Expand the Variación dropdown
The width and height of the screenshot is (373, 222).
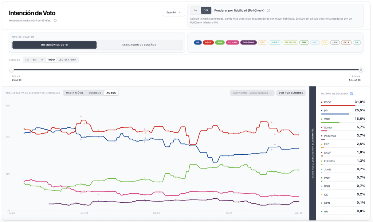[252, 93]
